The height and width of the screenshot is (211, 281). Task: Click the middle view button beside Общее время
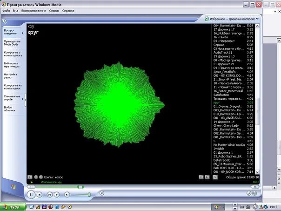point(207,177)
